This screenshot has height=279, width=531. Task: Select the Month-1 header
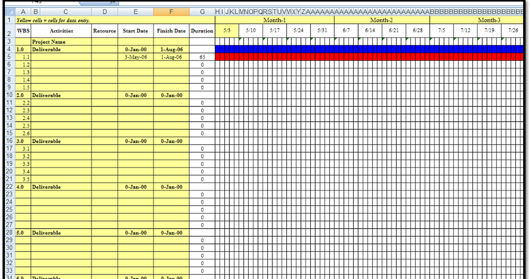tap(275, 20)
